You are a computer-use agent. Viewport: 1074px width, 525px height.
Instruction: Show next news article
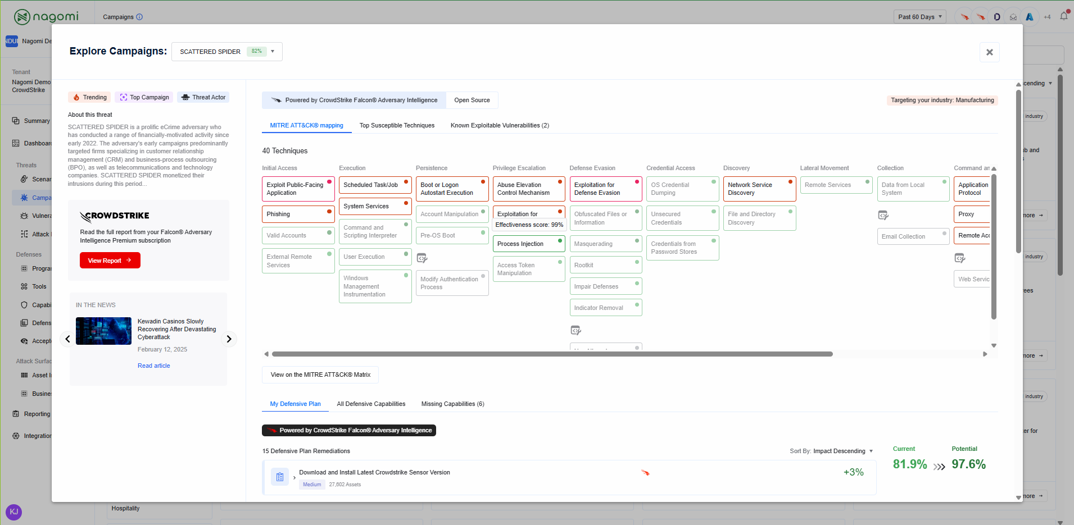pos(229,339)
